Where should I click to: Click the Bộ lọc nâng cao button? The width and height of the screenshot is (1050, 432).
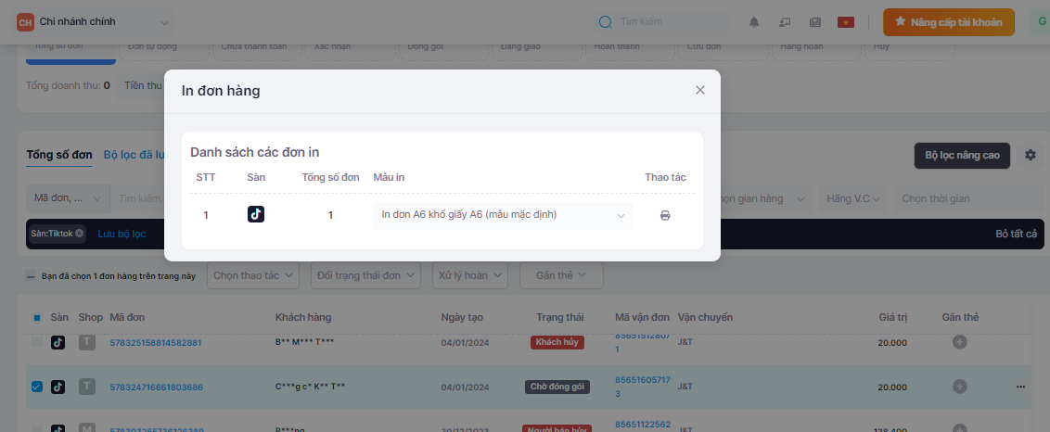click(962, 155)
